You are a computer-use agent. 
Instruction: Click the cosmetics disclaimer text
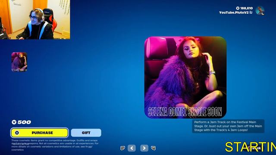click(x=55, y=145)
